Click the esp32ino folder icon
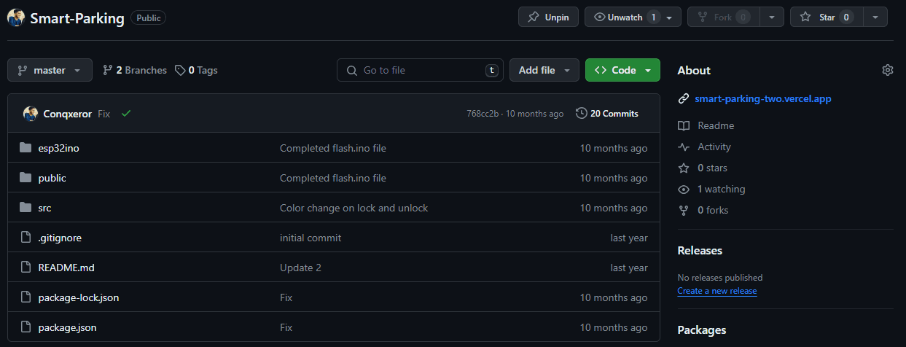 tap(26, 148)
